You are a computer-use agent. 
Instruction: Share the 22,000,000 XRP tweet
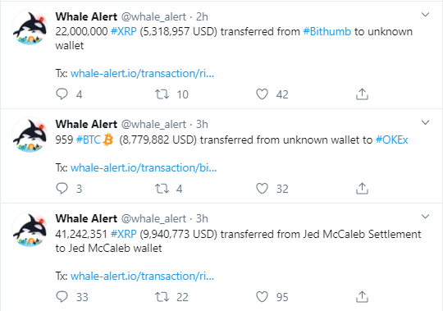pyautogui.click(x=362, y=94)
